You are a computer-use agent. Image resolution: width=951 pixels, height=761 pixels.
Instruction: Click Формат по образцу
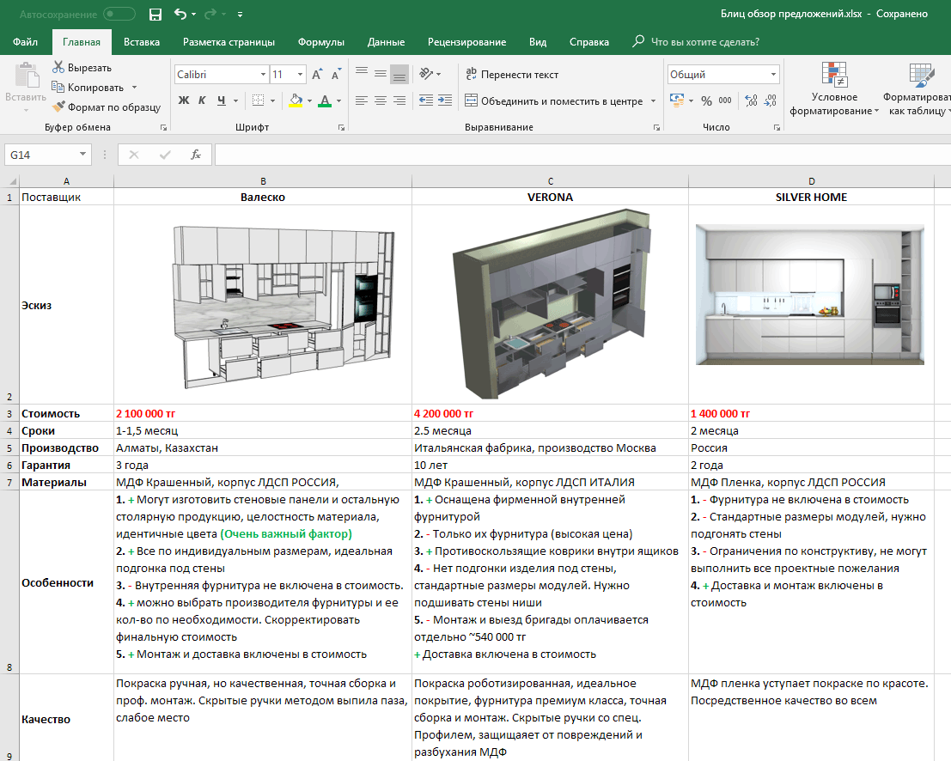107,107
